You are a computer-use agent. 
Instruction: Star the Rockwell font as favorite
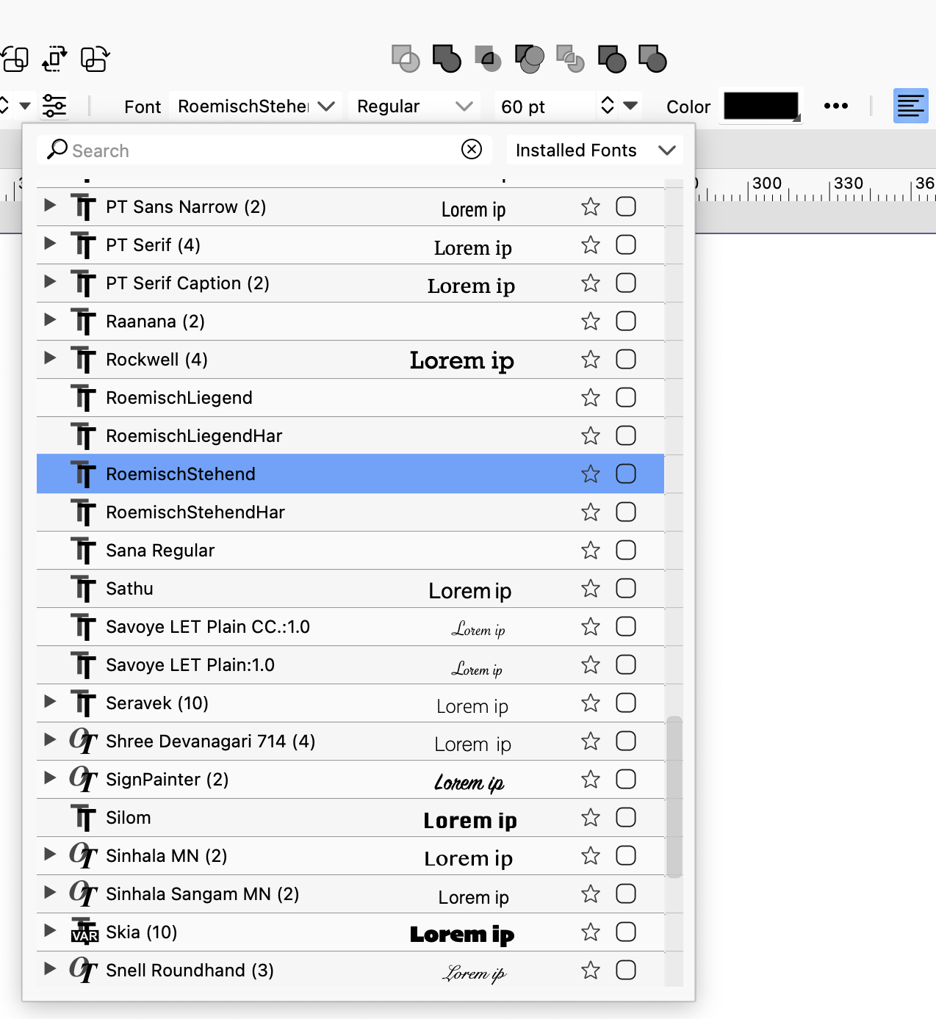point(591,360)
